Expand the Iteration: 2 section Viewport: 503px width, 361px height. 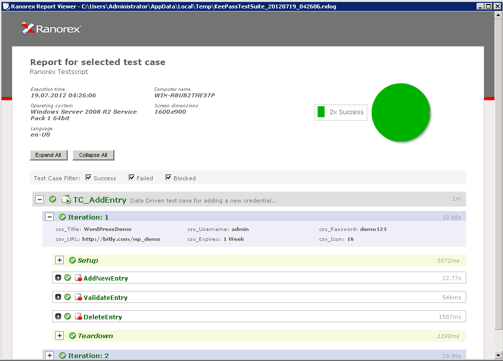[49, 356]
